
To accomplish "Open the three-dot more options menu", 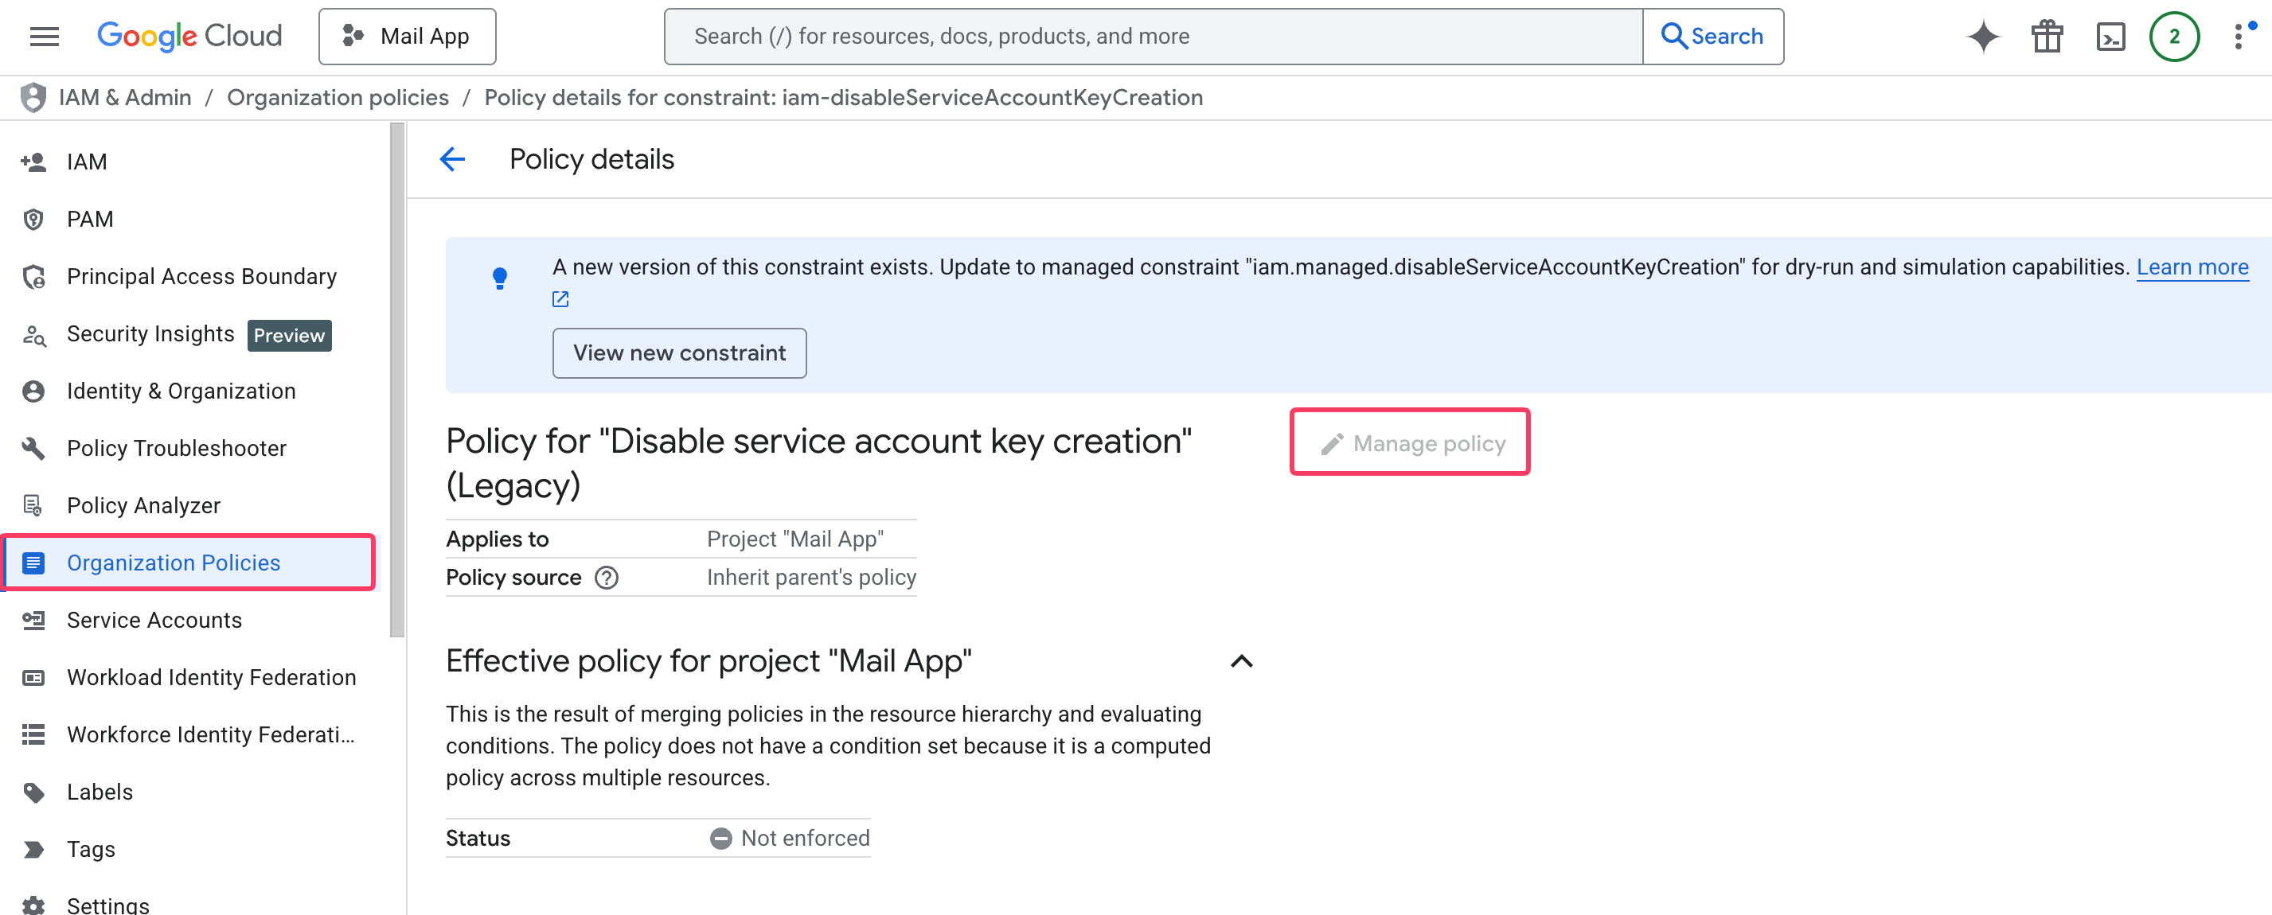I will tap(2239, 36).
